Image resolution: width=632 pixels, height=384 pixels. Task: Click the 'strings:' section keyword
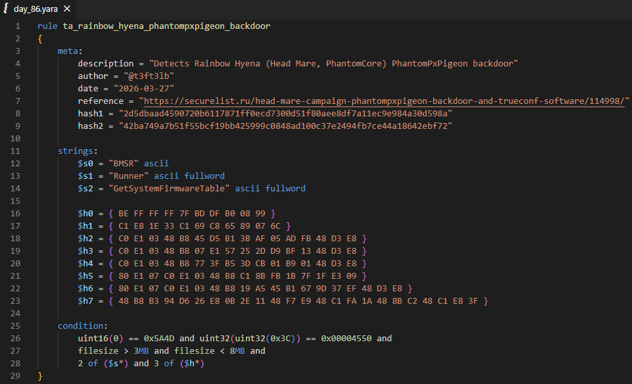(78, 151)
